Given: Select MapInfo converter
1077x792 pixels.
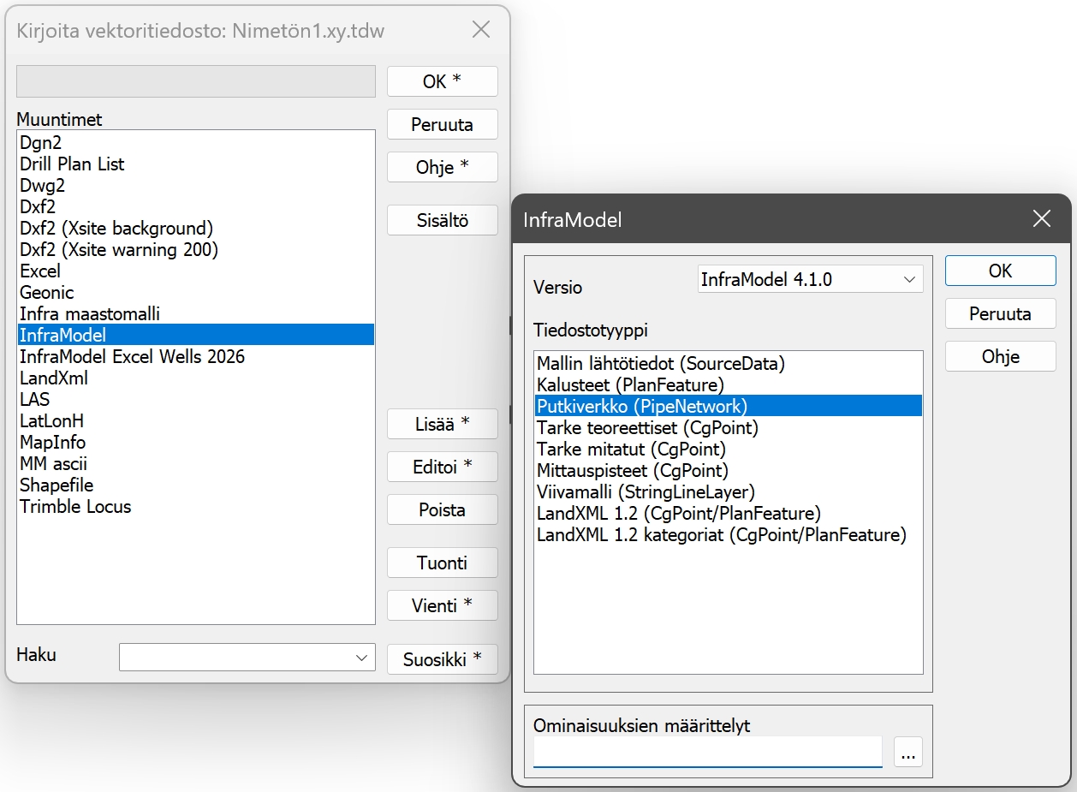Looking at the screenshot, I should 196,442.
